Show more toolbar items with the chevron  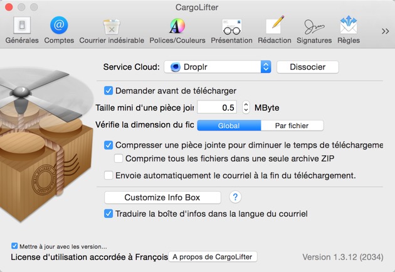pyautogui.click(x=385, y=31)
